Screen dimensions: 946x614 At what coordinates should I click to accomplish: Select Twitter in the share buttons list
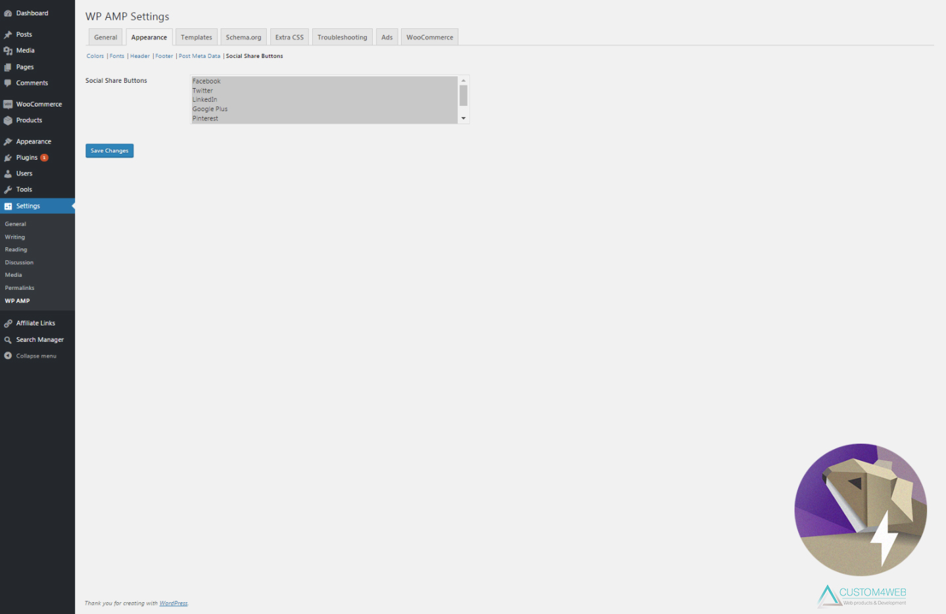tap(325, 91)
